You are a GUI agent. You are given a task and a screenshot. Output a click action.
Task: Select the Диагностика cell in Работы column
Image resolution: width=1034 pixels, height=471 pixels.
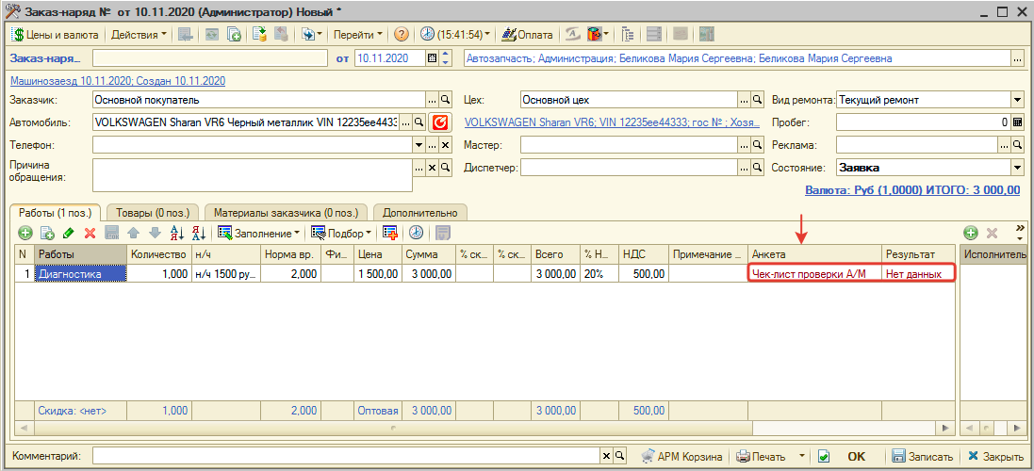click(x=81, y=273)
